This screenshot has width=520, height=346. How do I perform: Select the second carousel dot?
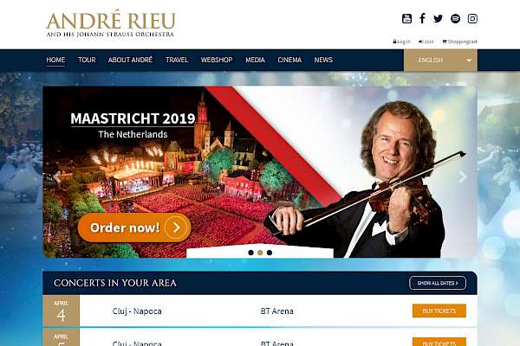click(x=260, y=253)
